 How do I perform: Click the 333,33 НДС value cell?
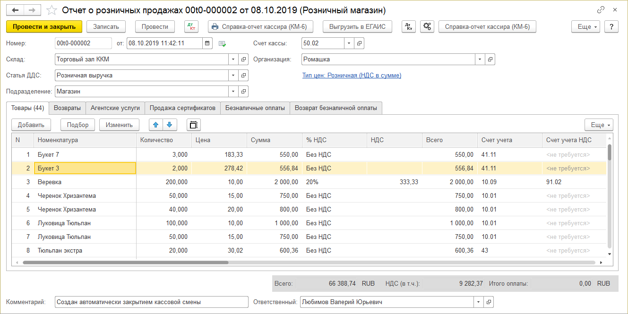tap(394, 182)
